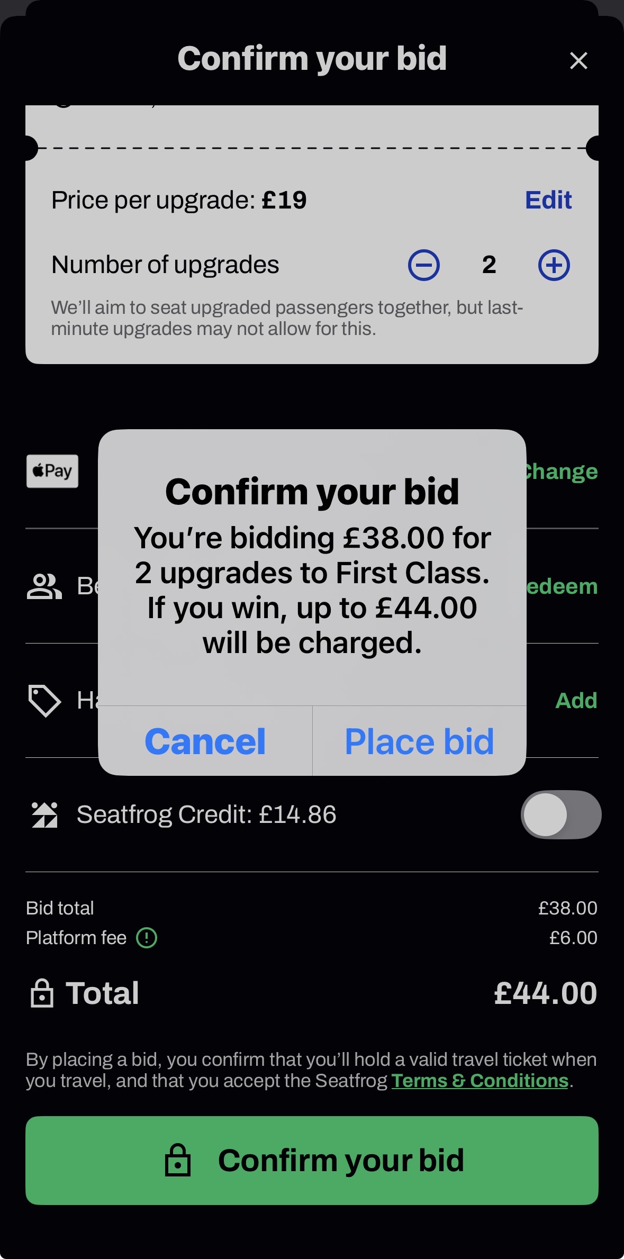This screenshot has width=624, height=1259.
Task: Click the promo code tag icon
Action: [x=44, y=701]
